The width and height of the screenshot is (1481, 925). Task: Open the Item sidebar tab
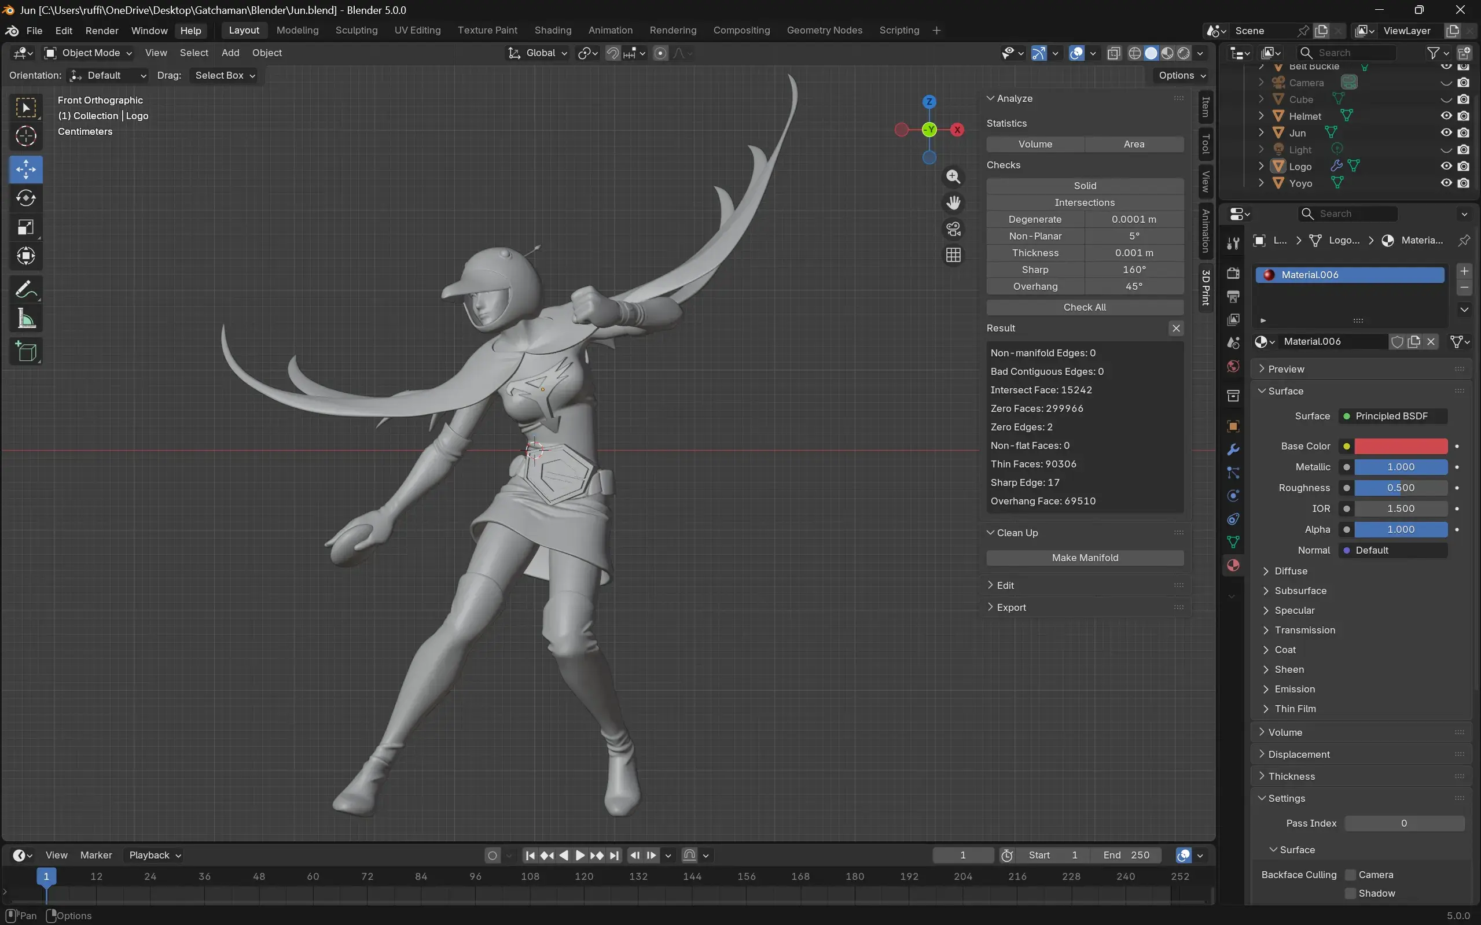[x=1206, y=107]
